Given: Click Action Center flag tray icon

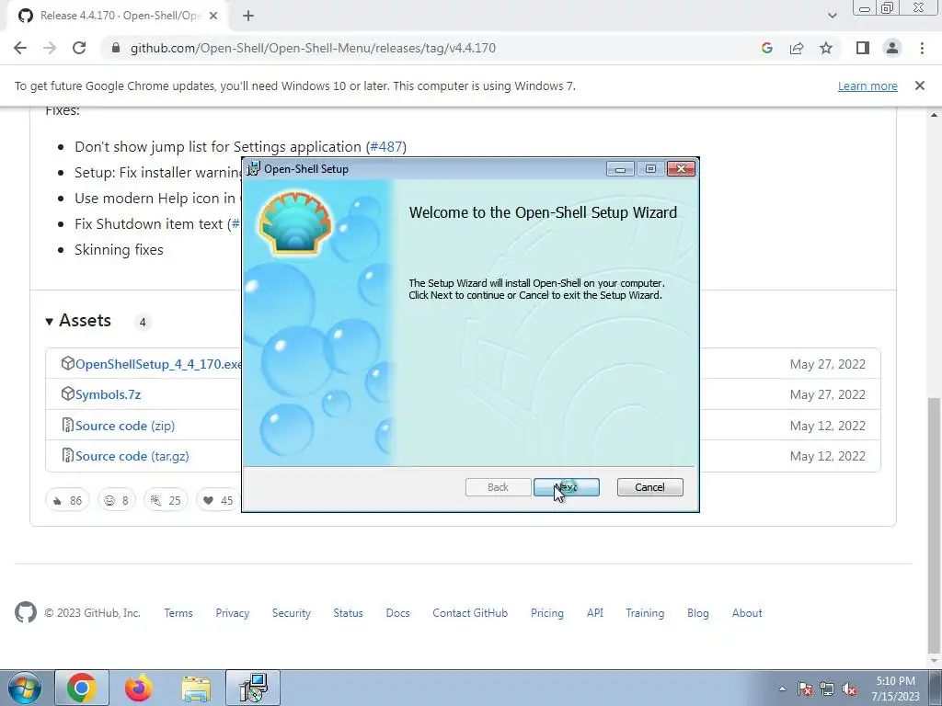Looking at the screenshot, I should (805, 689).
